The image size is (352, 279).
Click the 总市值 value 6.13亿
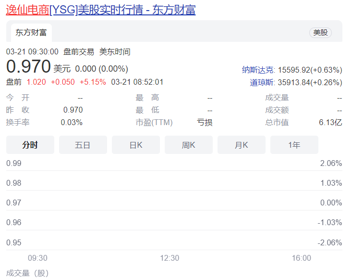coord(330,122)
